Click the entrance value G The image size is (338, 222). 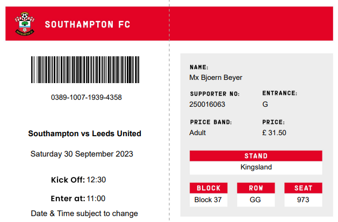point(265,105)
